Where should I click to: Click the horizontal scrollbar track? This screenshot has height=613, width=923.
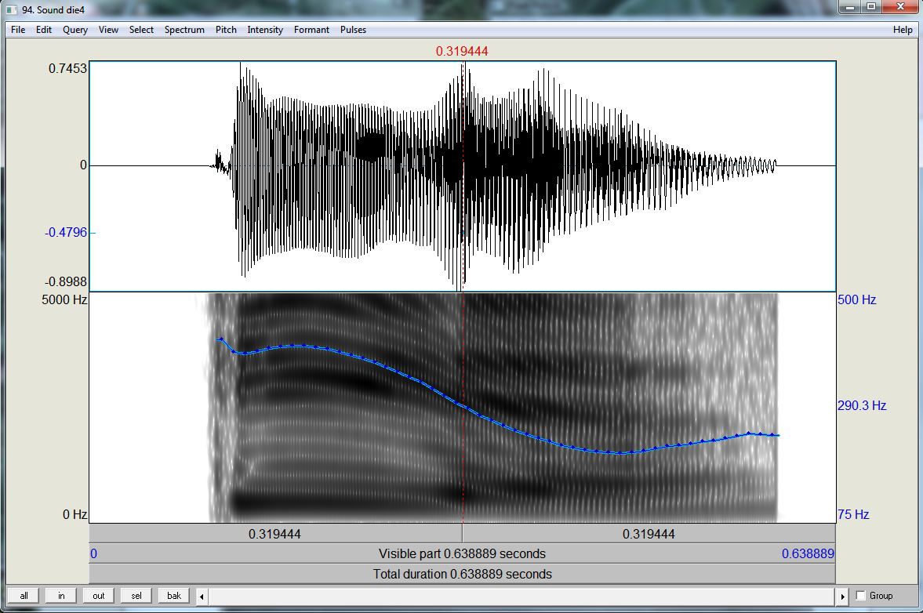click(522, 597)
